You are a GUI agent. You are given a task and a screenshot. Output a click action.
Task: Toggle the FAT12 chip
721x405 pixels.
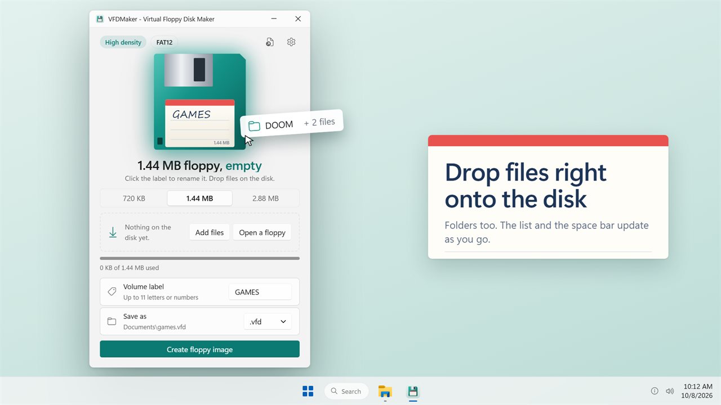click(x=164, y=42)
